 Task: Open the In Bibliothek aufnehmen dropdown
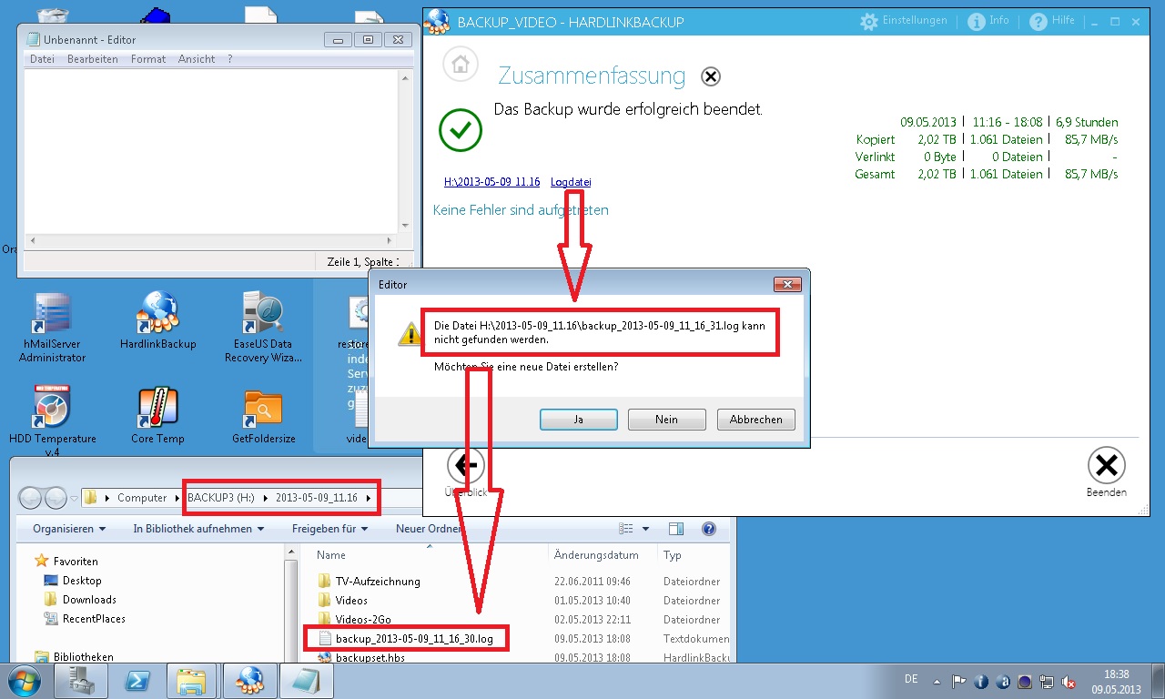(198, 529)
